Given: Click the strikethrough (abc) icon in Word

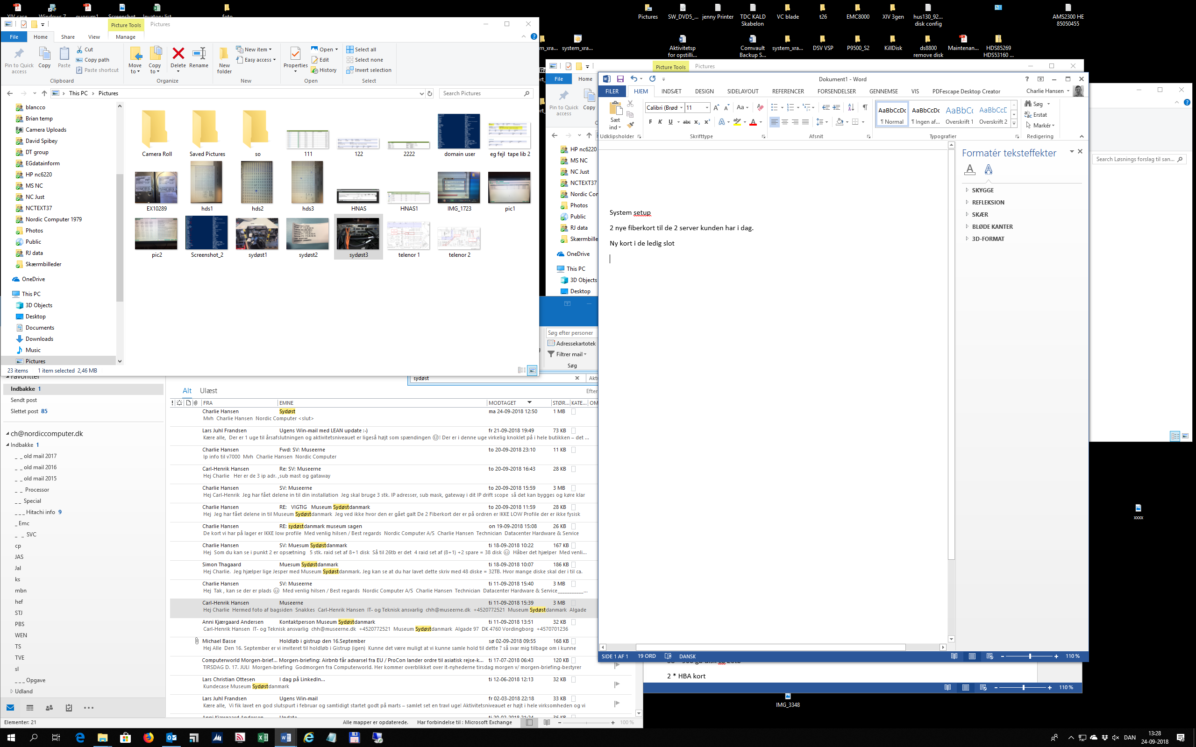Looking at the screenshot, I should (x=686, y=122).
